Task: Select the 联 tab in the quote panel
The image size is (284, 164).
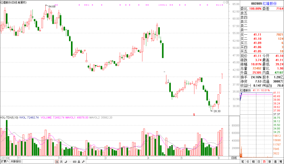Action: point(270,162)
